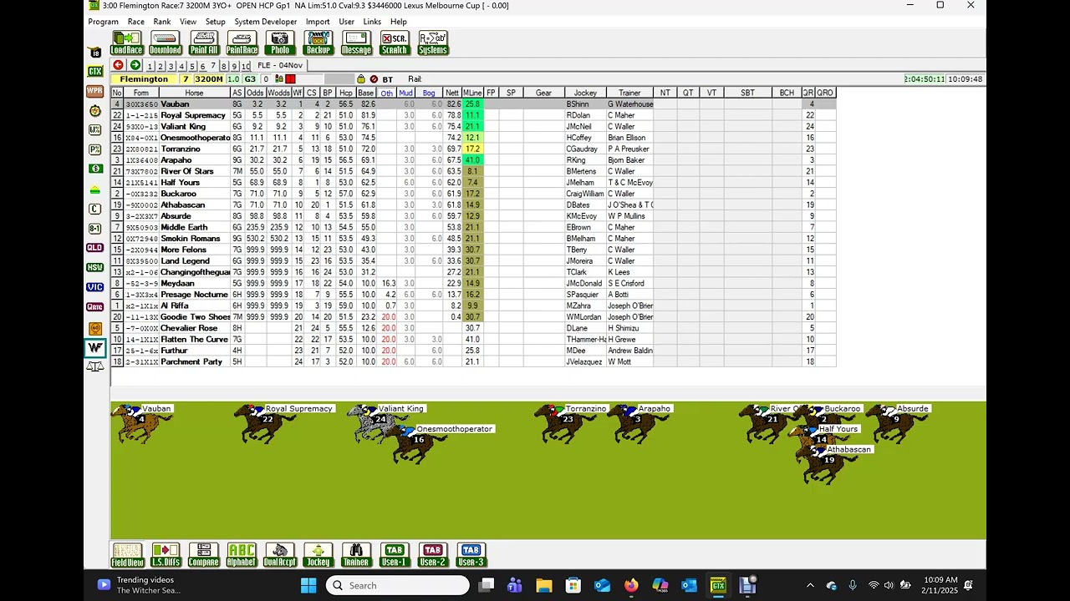This screenshot has width=1070, height=601.
Task: Go to previous race with red arrow
Action: pyautogui.click(x=119, y=65)
